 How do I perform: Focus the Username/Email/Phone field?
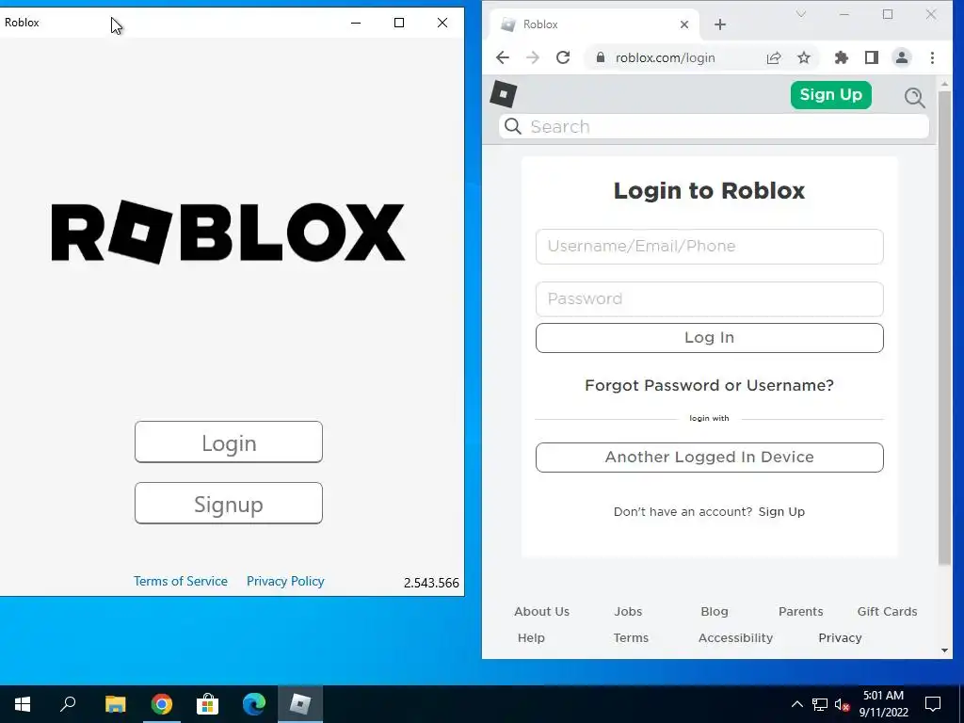pos(710,247)
